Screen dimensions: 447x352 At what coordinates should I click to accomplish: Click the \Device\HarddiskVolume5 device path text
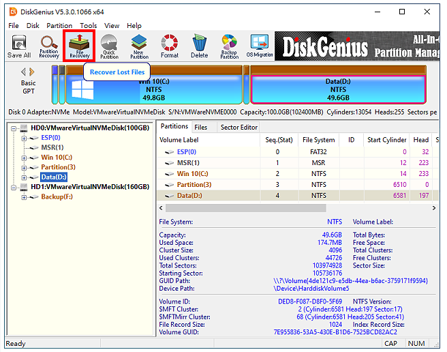(311, 289)
